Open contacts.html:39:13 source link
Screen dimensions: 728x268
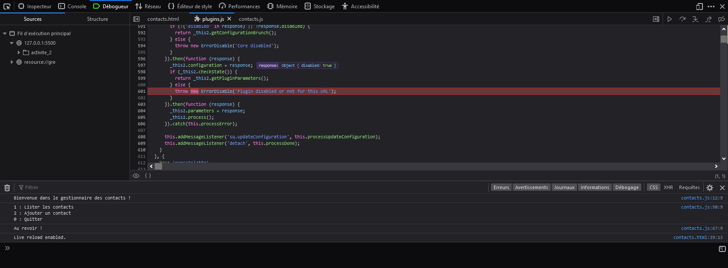click(698, 238)
